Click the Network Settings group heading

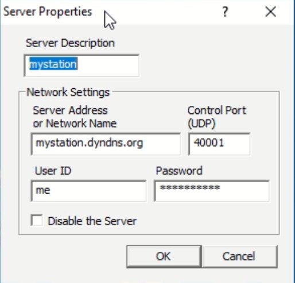point(68,92)
